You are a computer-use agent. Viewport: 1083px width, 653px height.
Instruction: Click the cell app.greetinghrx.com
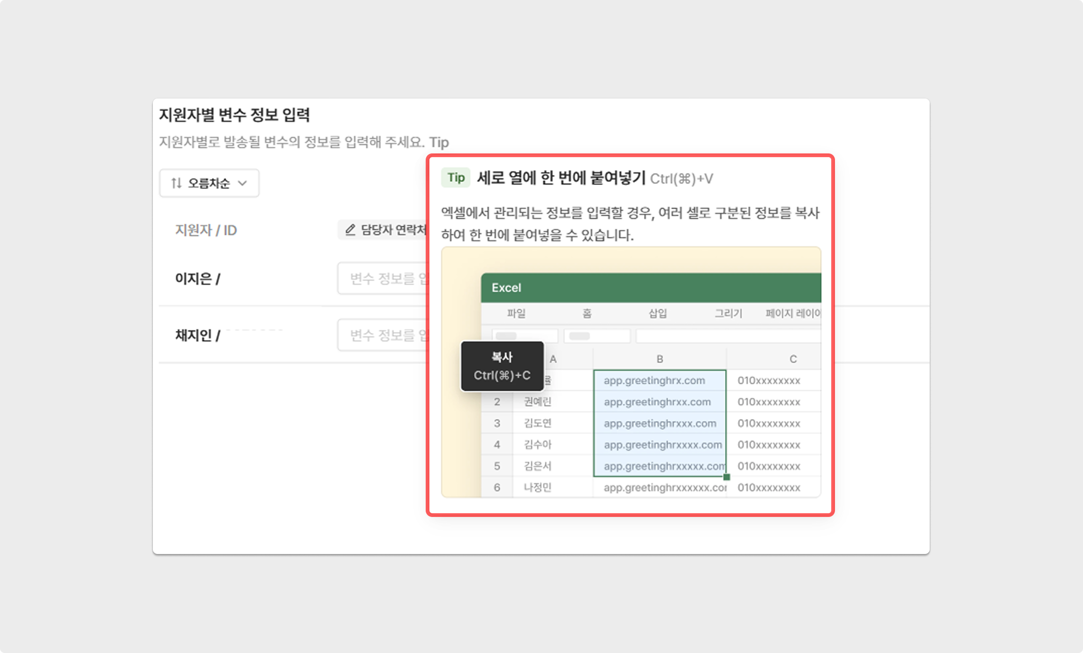[654, 380]
